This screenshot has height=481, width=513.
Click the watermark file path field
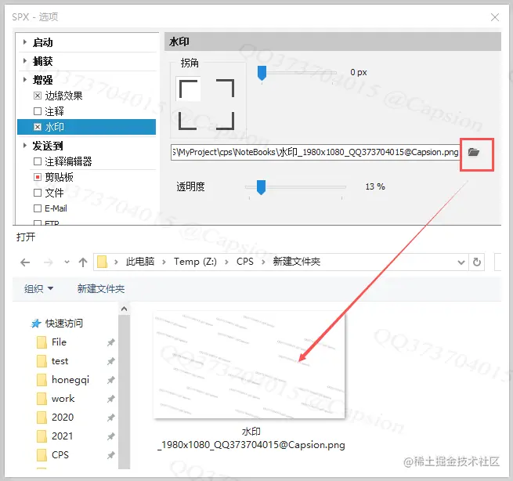(316, 152)
